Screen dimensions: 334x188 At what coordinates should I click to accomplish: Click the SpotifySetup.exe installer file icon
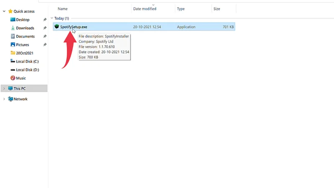tap(57, 27)
